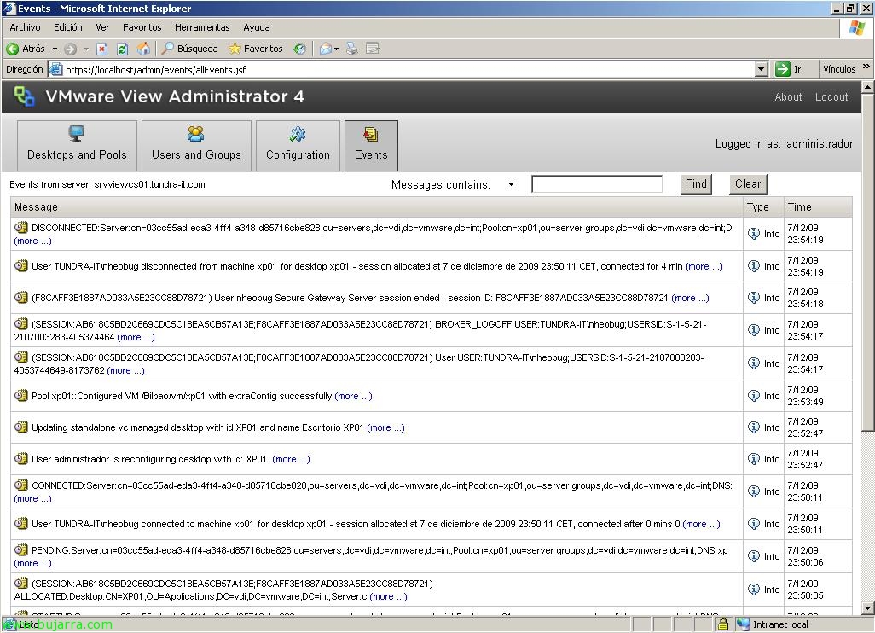
Task: Print the page using the printer icon
Action: pos(351,49)
